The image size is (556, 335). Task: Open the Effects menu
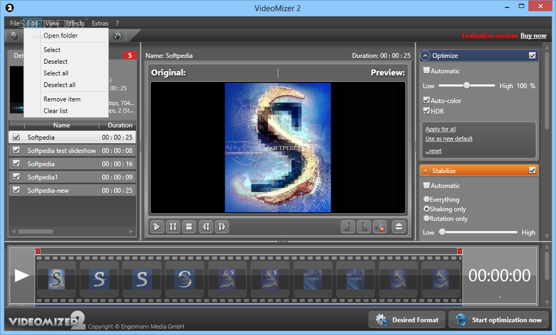pos(75,23)
